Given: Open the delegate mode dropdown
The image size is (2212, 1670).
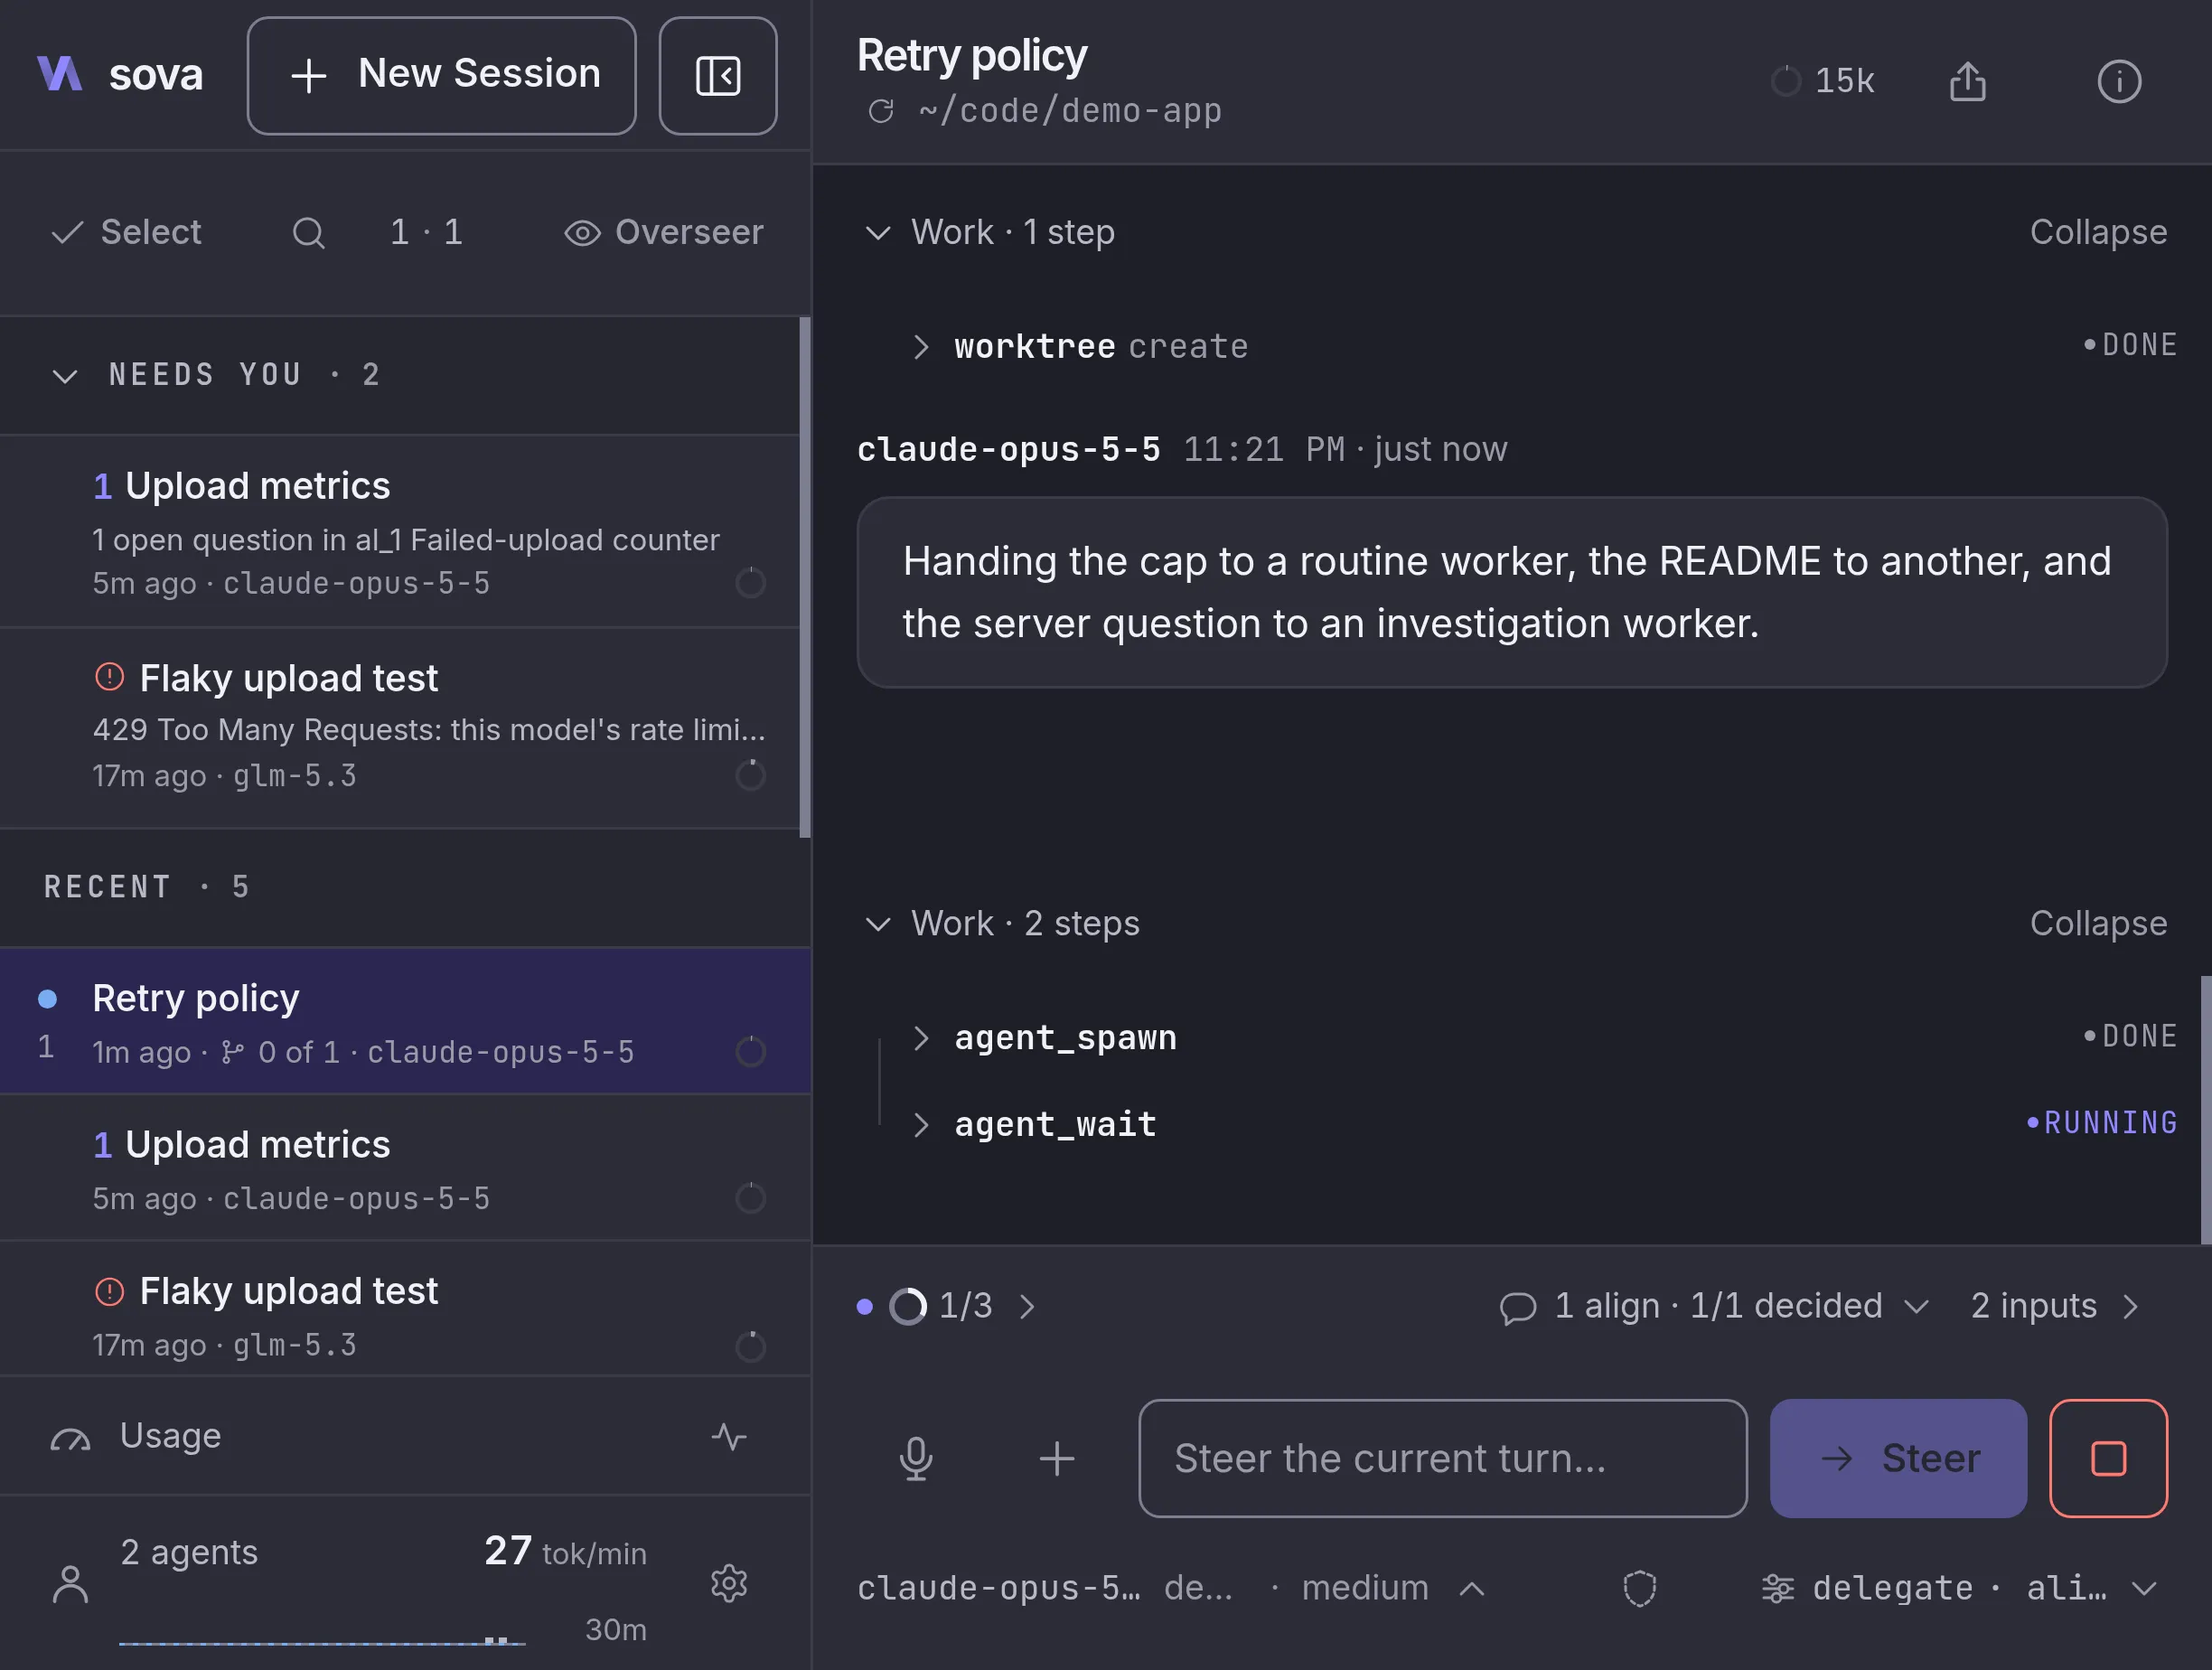Looking at the screenshot, I should click(x=1959, y=1588).
